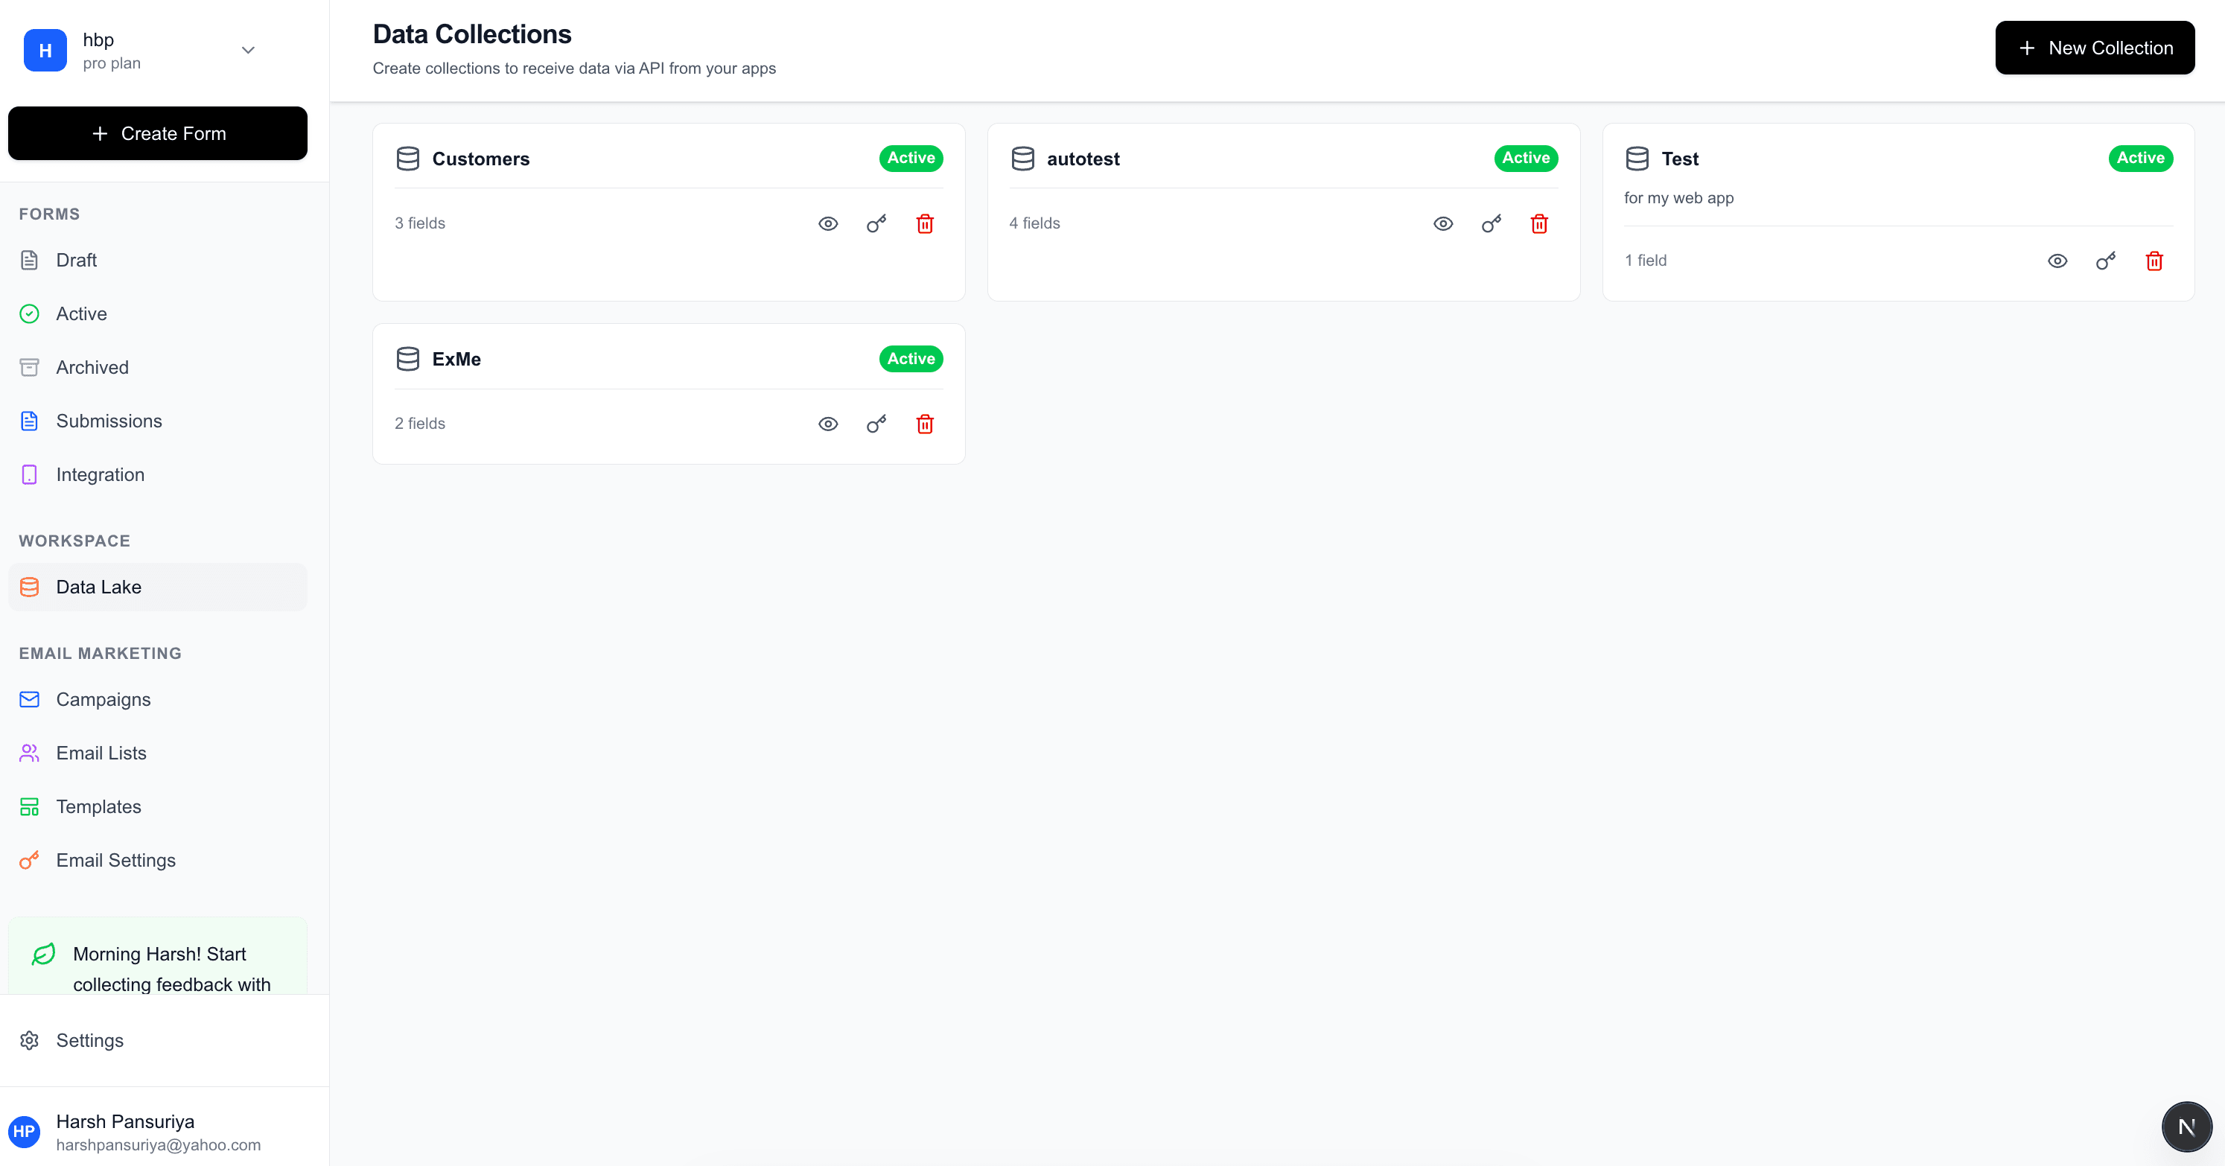This screenshot has height=1166, width=2225.
Task: Click the API key icon on the ExMe card
Action: [x=876, y=423]
